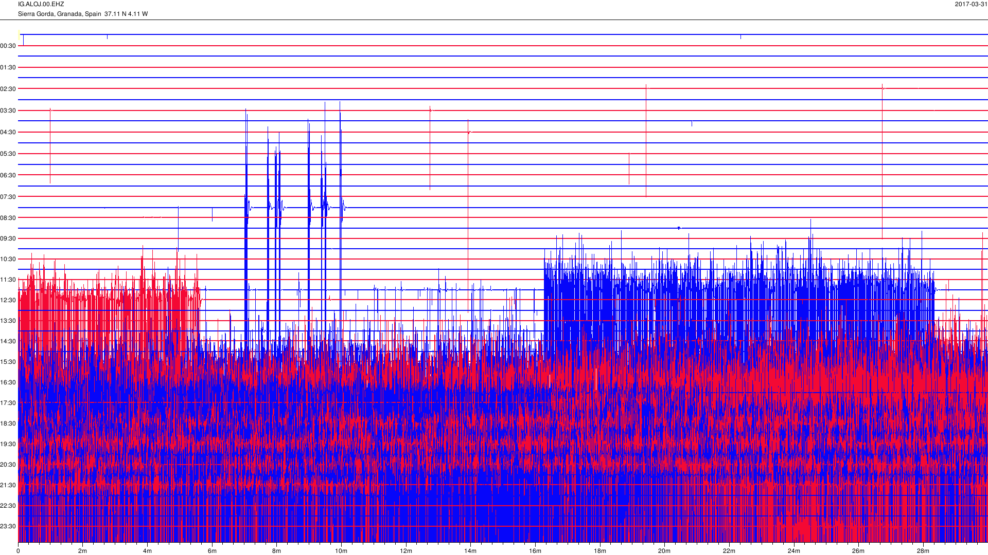Select the 2m axis label
Image resolution: width=988 pixels, height=555 pixels.
(x=83, y=551)
